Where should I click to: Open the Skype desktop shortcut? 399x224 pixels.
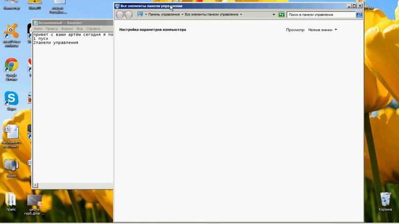(x=11, y=101)
